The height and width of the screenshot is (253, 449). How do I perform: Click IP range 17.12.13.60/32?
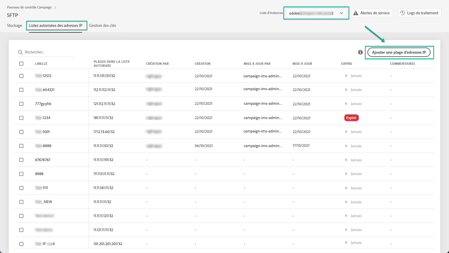(x=104, y=132)
